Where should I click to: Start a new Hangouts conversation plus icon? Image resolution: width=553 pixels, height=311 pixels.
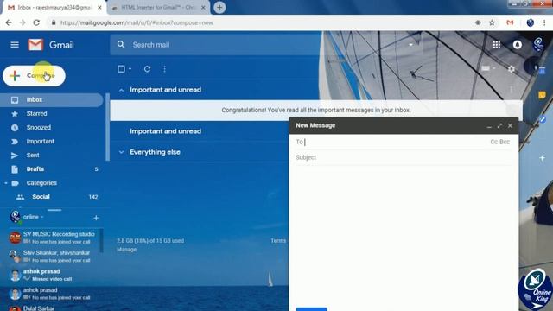[96, 218]
